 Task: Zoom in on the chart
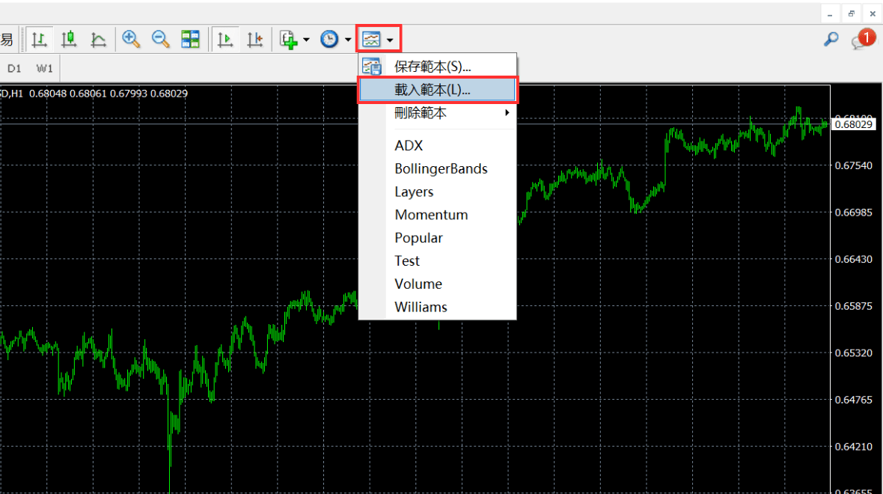click(x=132, y=39)
